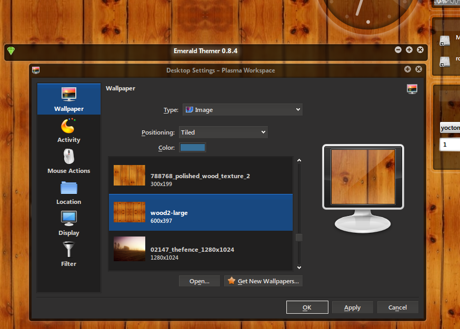Confirm the dialog with OK
Viewport: 460px width, 329px height.
(307, 307)
